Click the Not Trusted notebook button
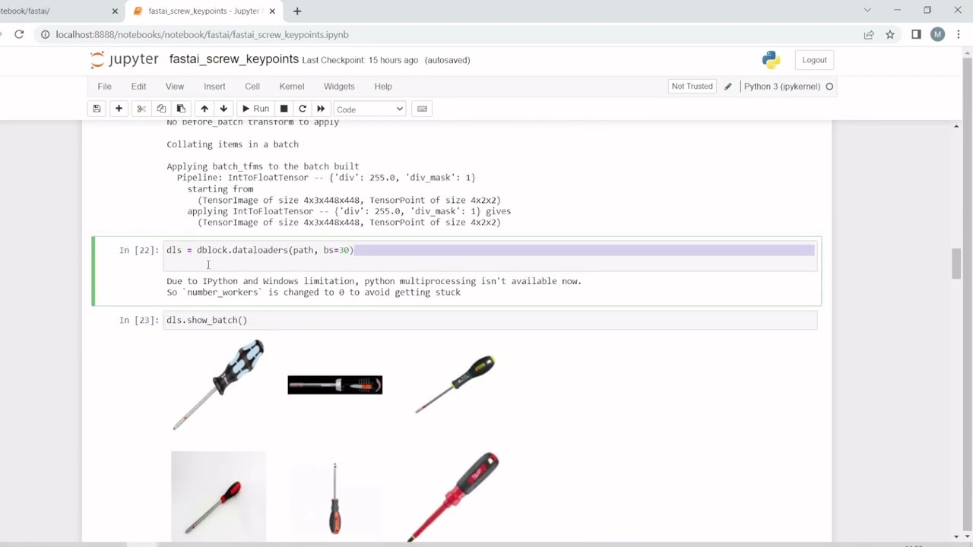The image size is (973, 547). 692,86
